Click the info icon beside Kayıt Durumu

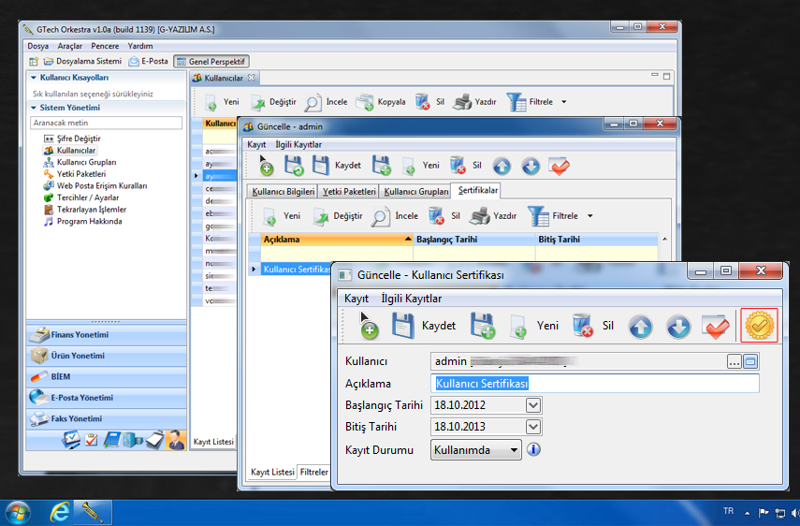click(534, 450)
